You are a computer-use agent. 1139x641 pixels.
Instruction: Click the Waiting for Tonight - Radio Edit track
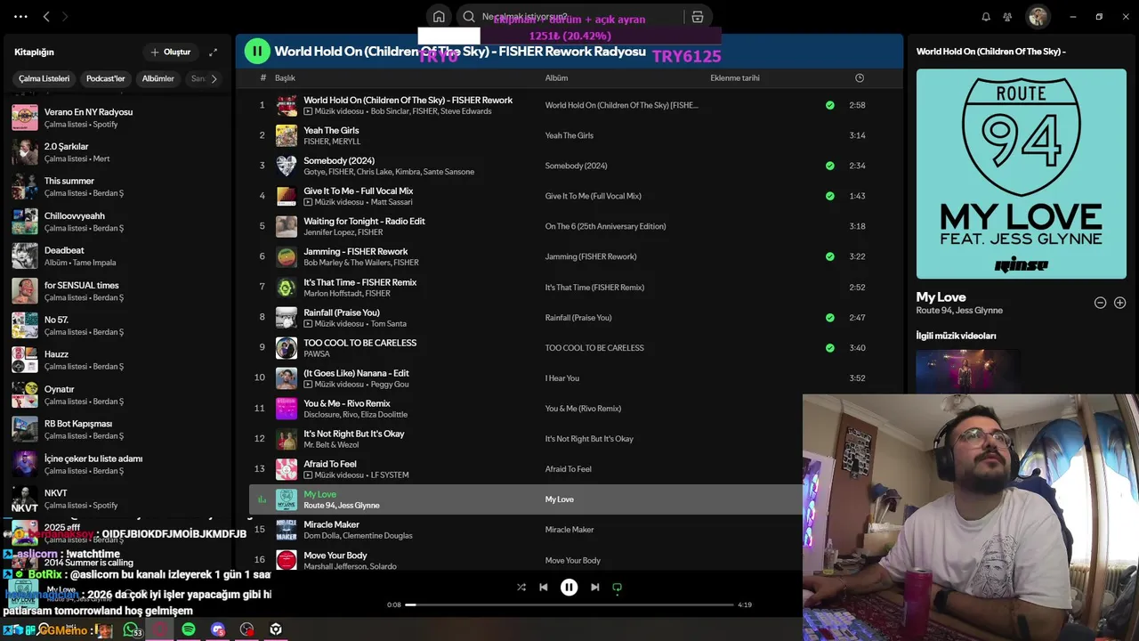[x=364, y=222]
